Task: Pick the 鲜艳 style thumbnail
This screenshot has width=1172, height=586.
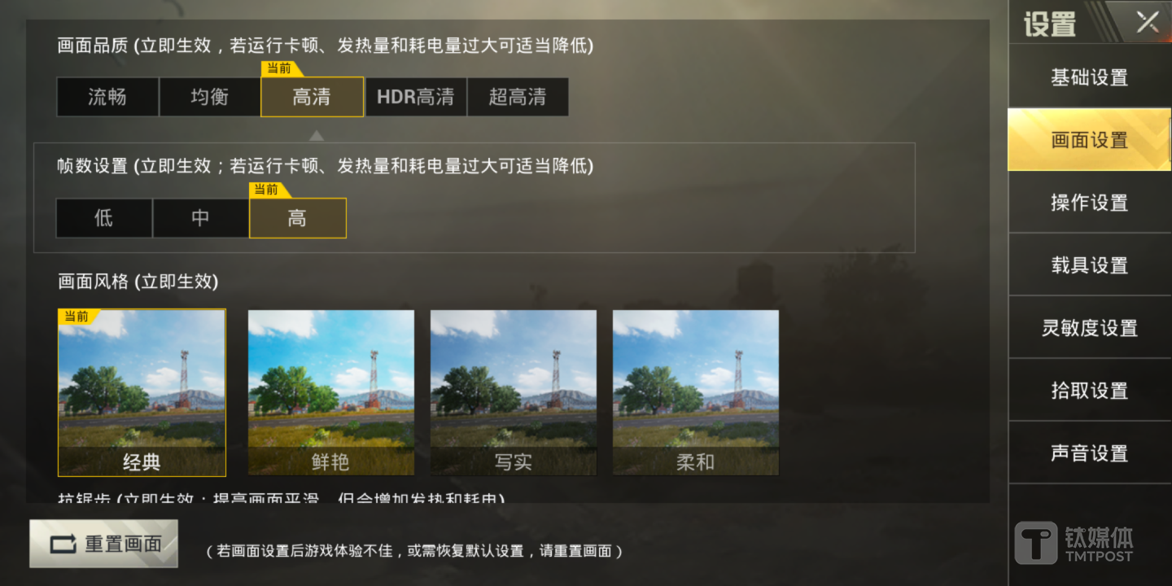Action: [330, 392]
